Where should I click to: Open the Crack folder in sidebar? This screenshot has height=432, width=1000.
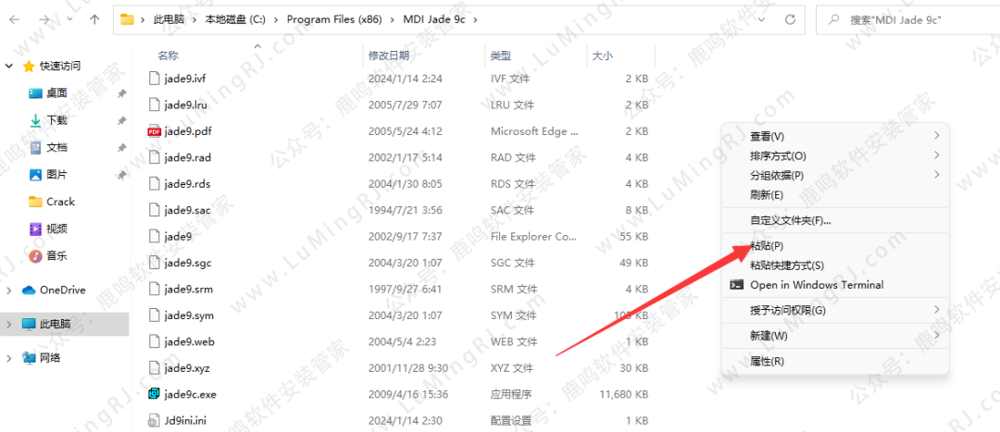point(60,202)
